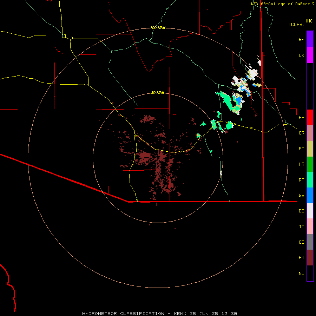The width and height of the screenshot is (316, 316).
Task: Click the 50 NMI range ring label
Action: pos(158,93)
